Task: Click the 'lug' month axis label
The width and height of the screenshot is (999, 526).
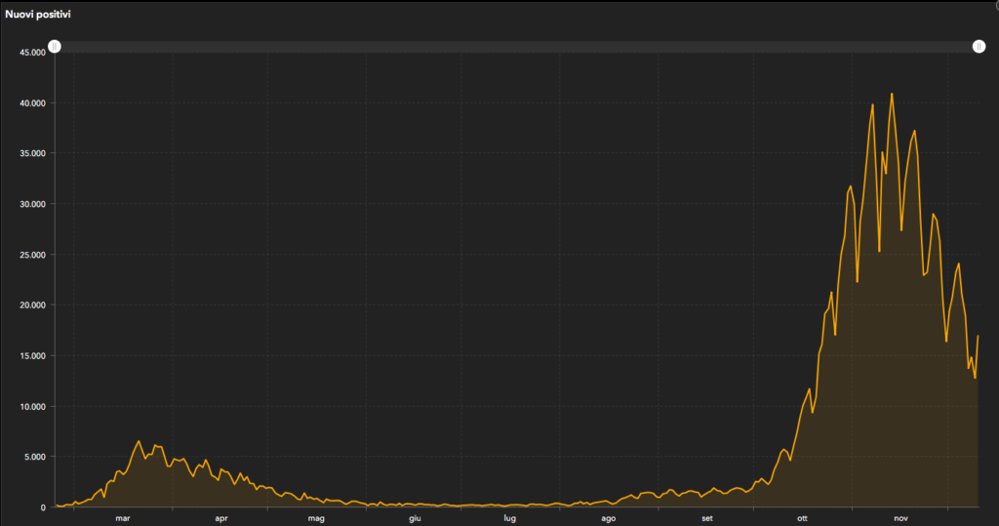Action: click(509, 518)
